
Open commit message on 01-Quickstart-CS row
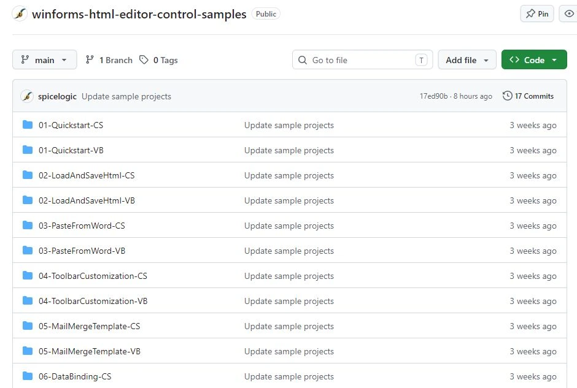[x=289, y=125]
